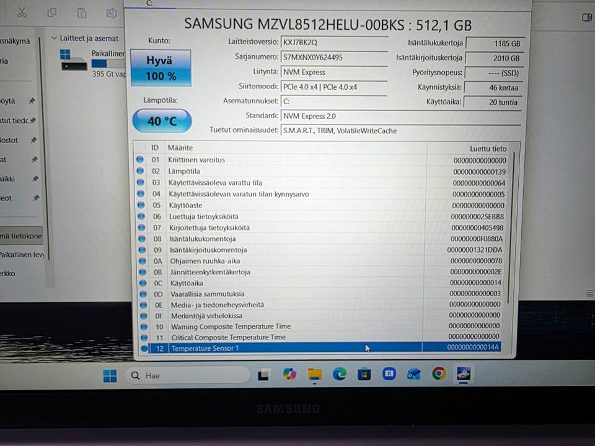Image resolution: width=595 pixels, height=446 pixels.
Task: Toggle the preview pane icon in Explorer
Action: coord(587,17)
